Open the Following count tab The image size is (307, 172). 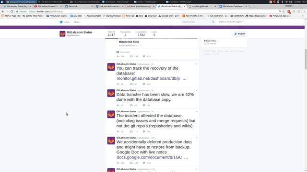pyautogui.click(x=125, y=34)
